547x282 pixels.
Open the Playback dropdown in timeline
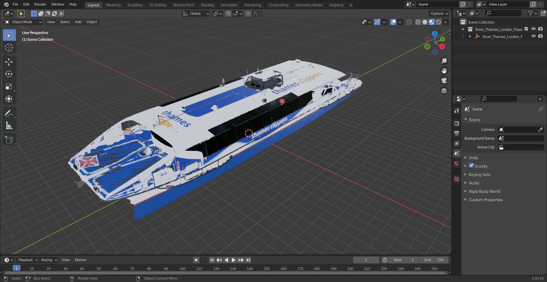coord(27,260)
